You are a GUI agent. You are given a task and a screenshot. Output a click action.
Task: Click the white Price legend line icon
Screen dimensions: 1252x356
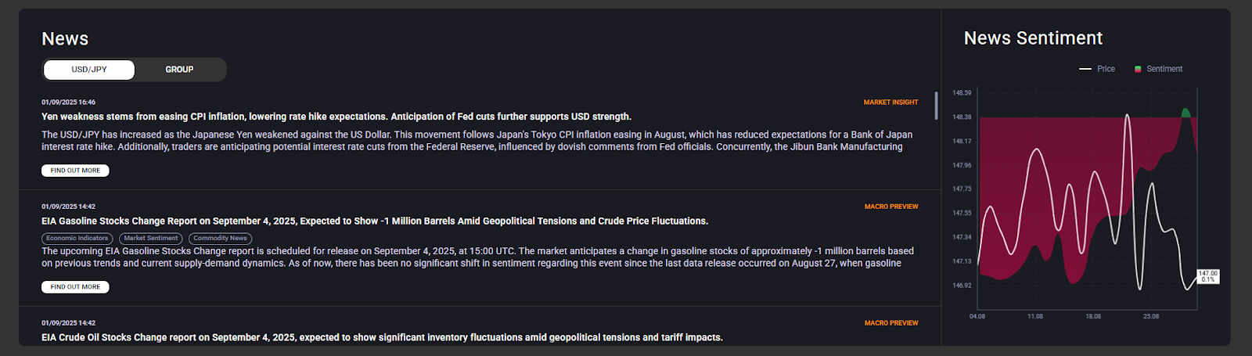pos(1085,69)
